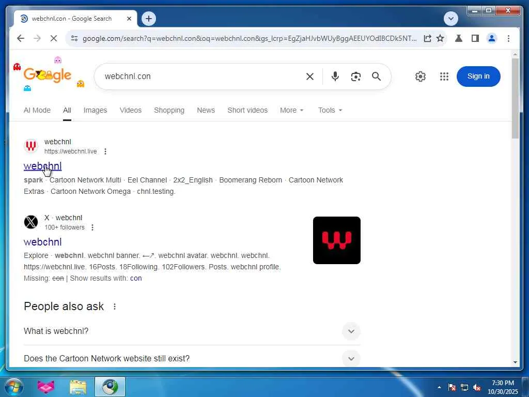Sign in to Google account
This screenshot has width=529, height=397.
click(478, 77)
